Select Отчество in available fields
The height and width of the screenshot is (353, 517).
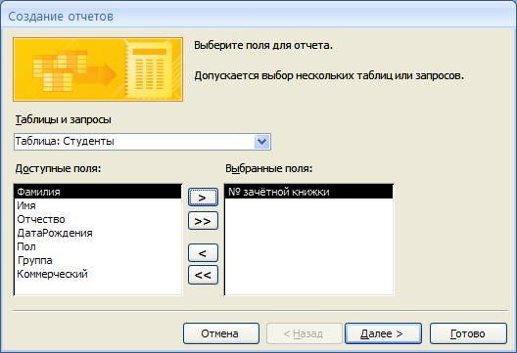(x=98, y=219)
